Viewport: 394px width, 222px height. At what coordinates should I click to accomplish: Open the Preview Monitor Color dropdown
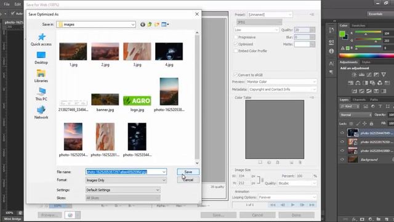click(x=281, y=82)
